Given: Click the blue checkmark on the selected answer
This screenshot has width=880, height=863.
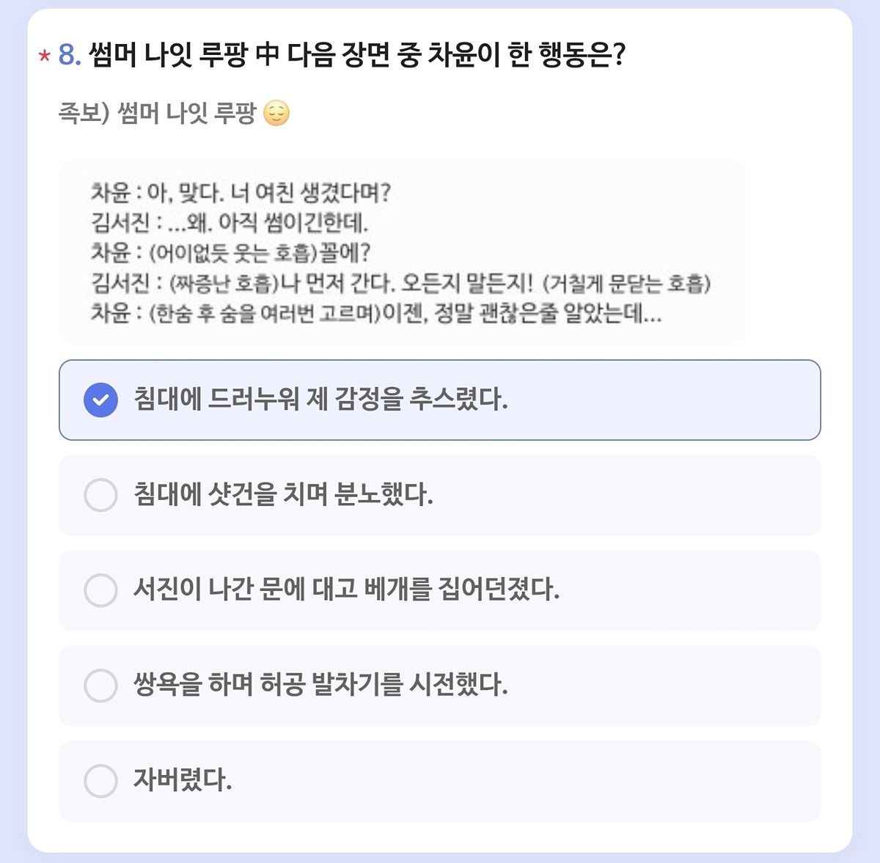Looking at the screenshot, I should 100,400.
